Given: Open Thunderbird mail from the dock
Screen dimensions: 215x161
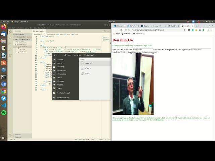Looking at the screenshot, I should (4, 34).
